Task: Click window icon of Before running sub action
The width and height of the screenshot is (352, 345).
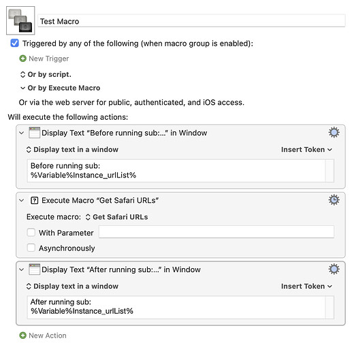Action: [x=34, y=133]
